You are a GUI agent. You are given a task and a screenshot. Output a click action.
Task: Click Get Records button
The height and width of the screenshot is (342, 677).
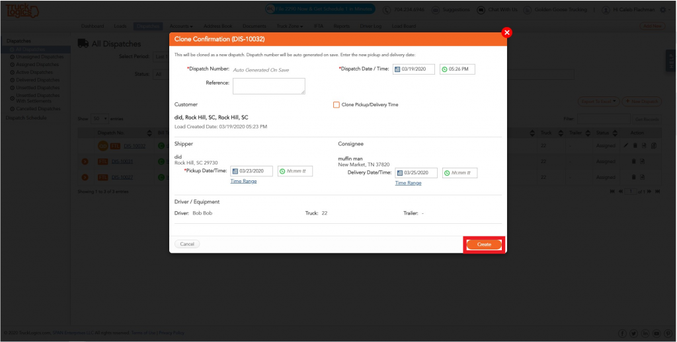pos(647,119)
